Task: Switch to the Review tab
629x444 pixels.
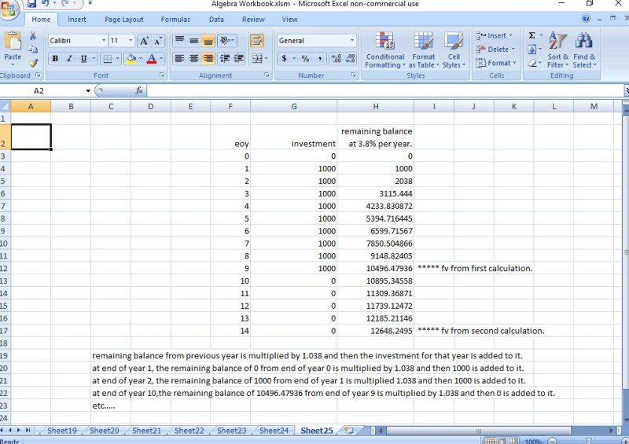Action: [x=253, y=19]
